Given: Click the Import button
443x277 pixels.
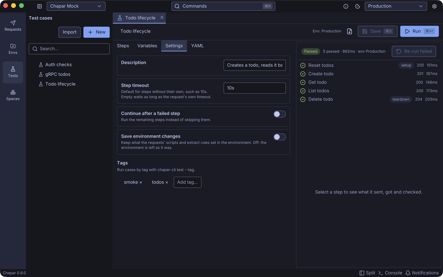Looking at the screenshot, I should (x=69, y=32).
